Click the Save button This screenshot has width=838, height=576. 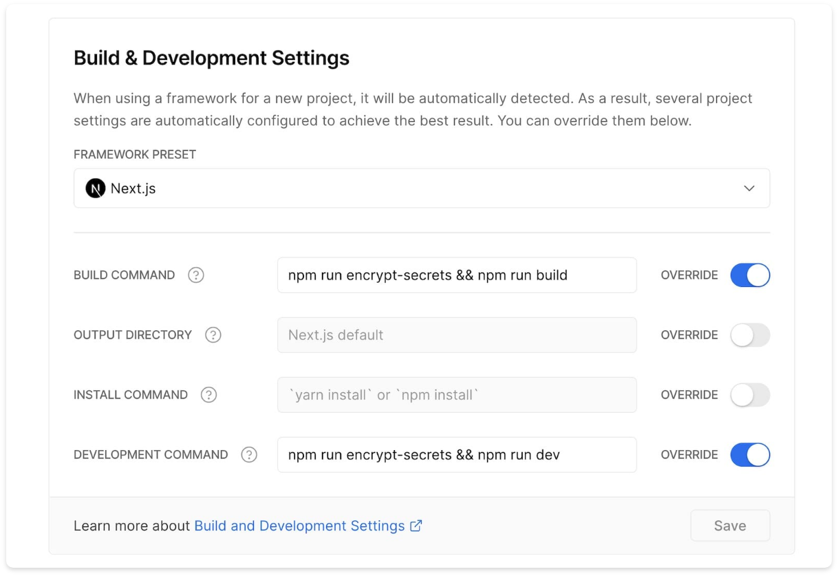click(x=730, y=526)
